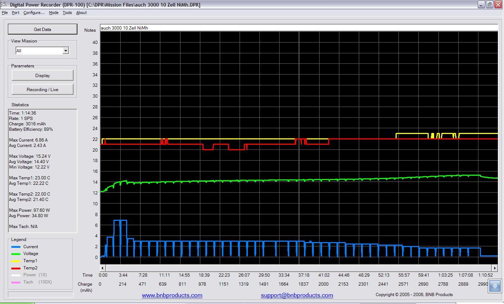Open the Tools menu

click(x=67, y=13)
